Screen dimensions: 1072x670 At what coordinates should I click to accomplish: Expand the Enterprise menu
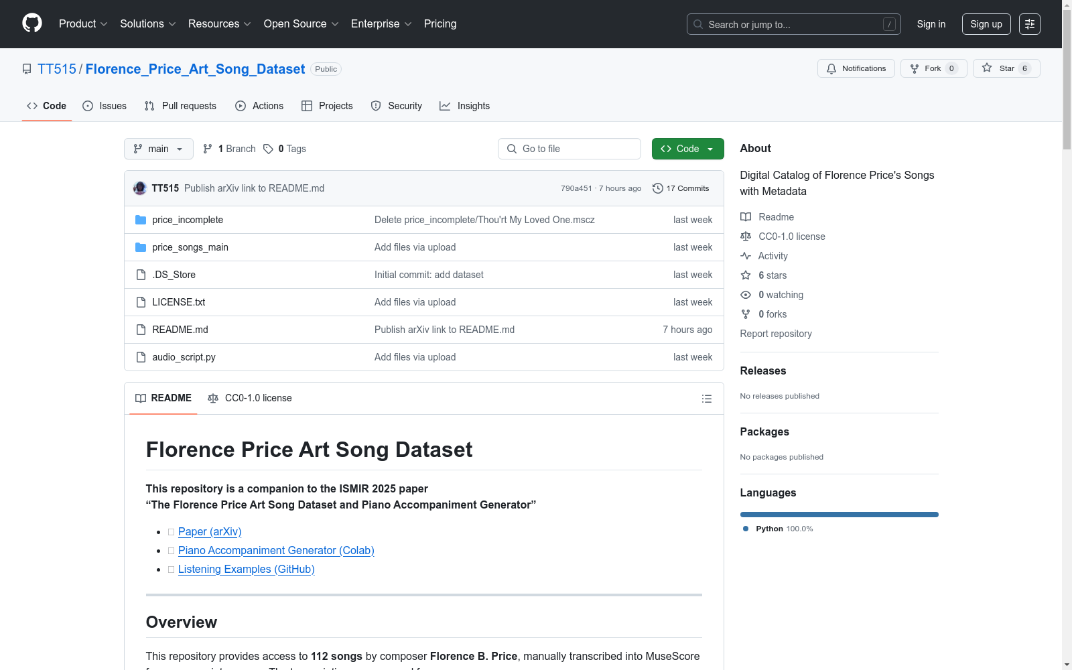point(381,23)
